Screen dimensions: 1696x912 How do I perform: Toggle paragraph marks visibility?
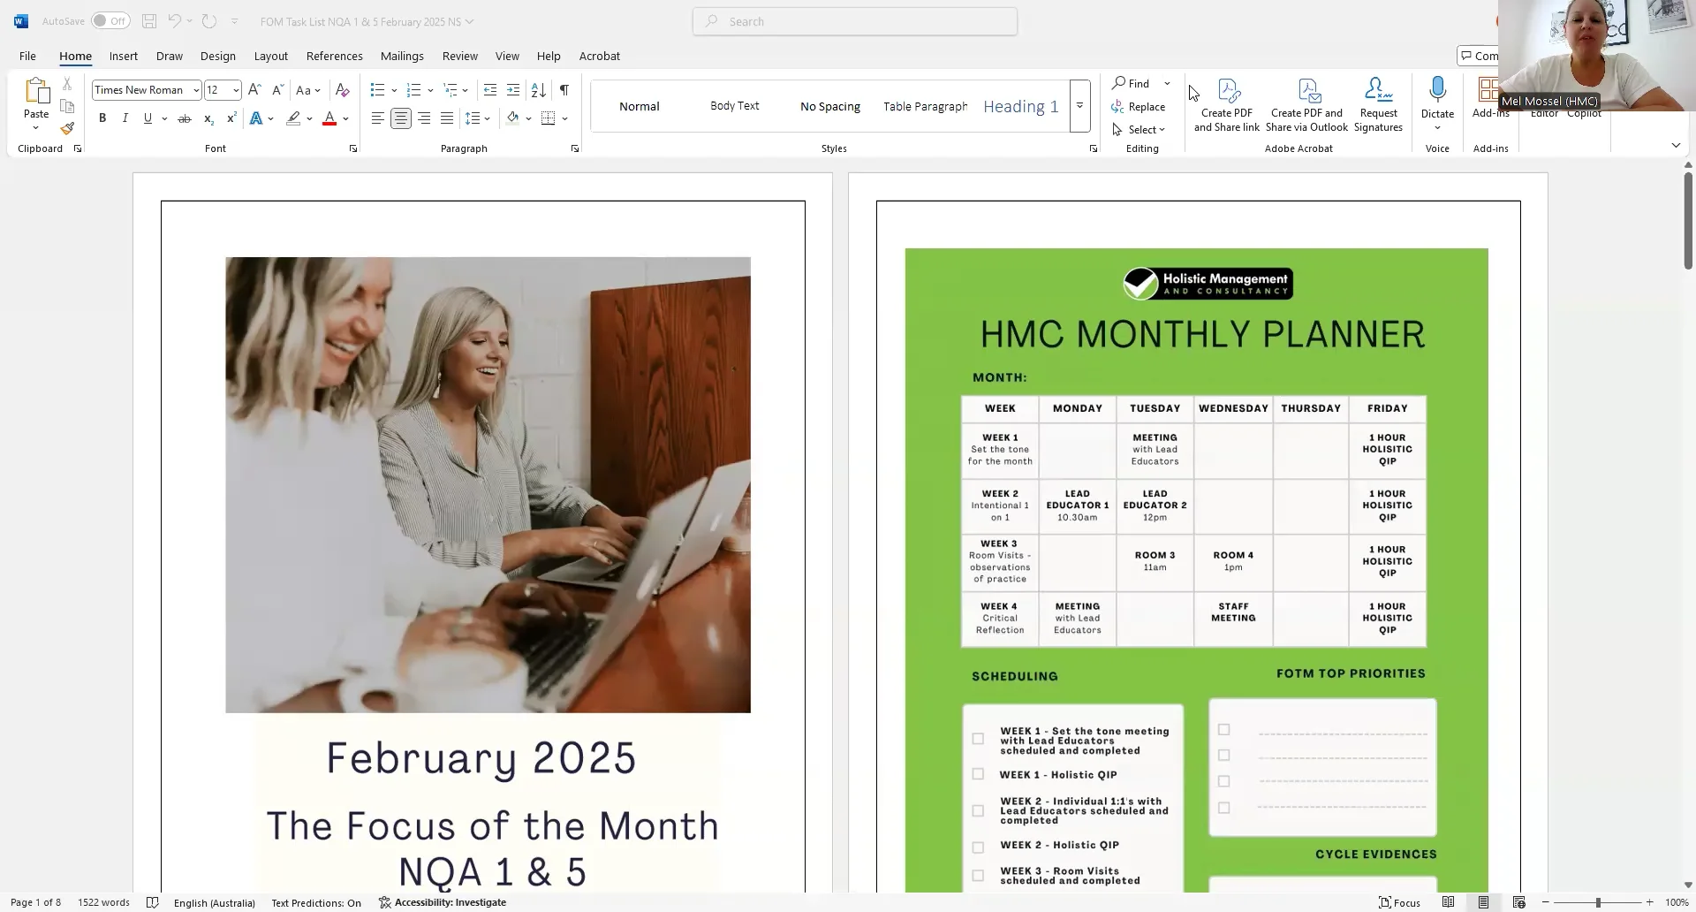pyautogui.click(x=564, y=89)
